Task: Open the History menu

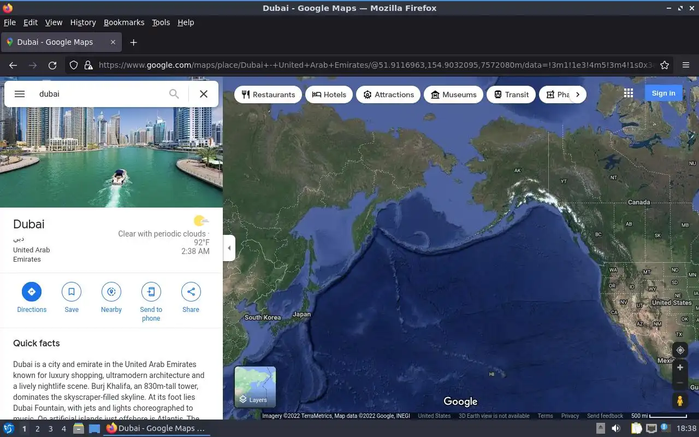Action: pos(83,22)
